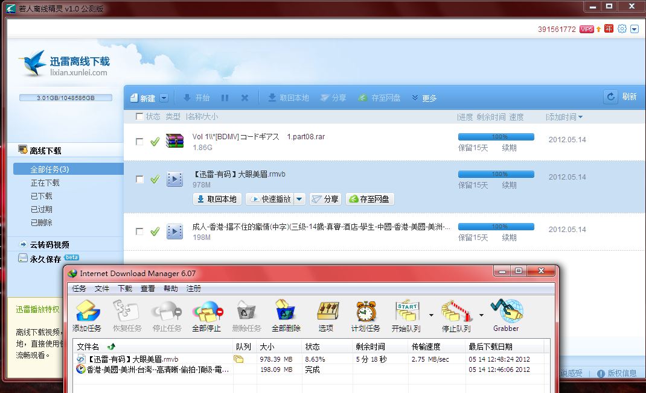Screen dimensions: 646x393
Task: Click 存至网盘 button under 大眼美眉.rmvb
Action: 370,199
